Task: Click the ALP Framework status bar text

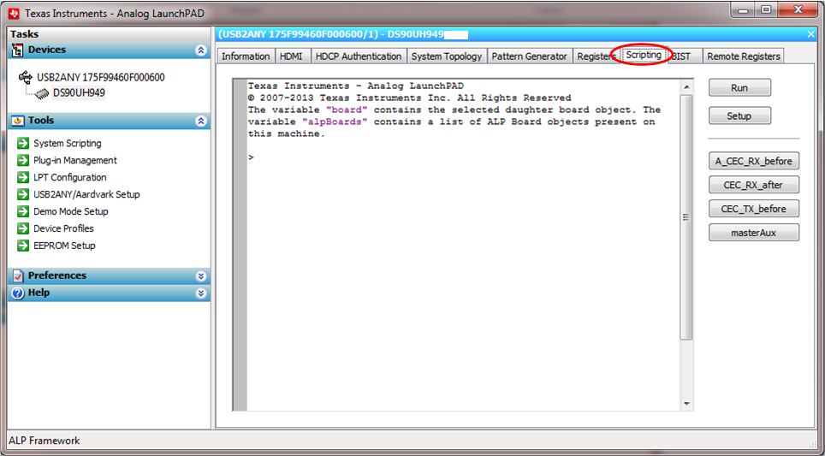Action: click(45, 441)
